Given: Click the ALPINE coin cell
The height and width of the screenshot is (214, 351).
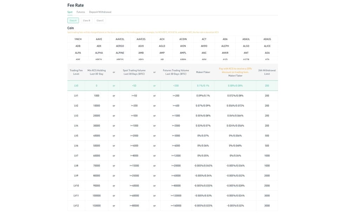Looking at the screenshot, I should pos(120,53).
